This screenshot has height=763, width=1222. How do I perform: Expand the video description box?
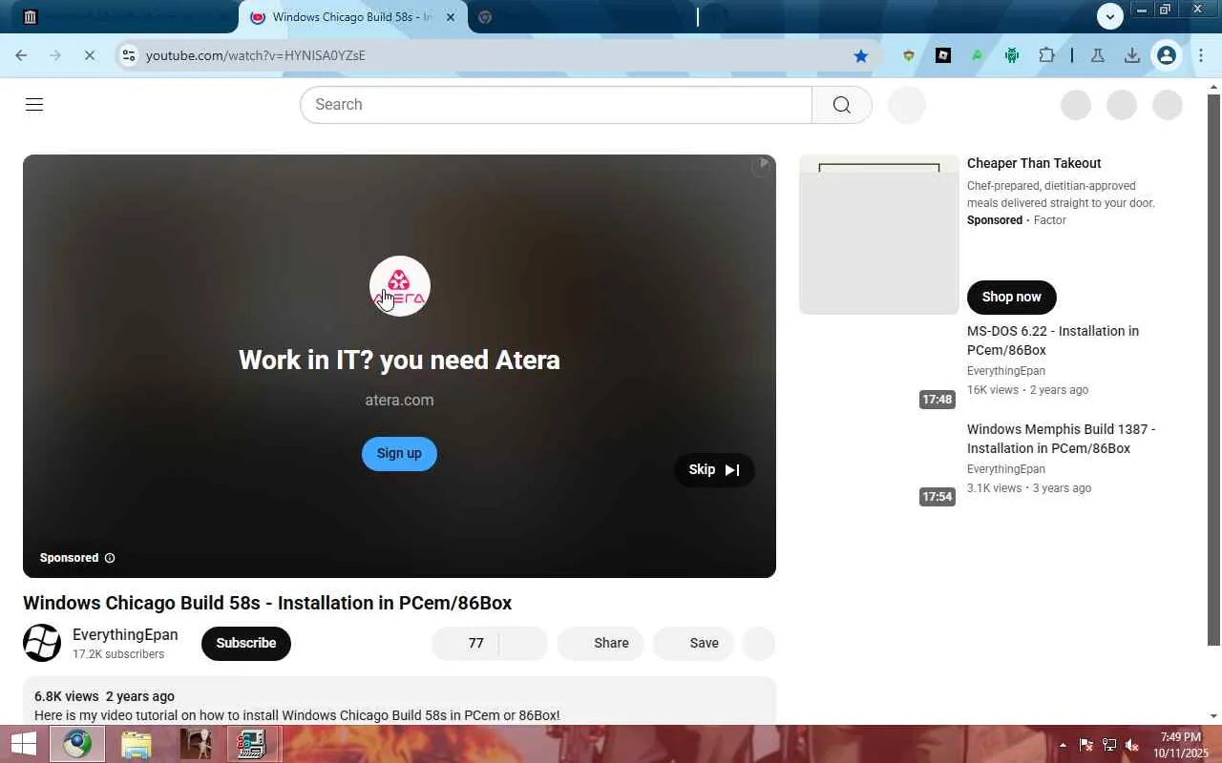point(399,701)
